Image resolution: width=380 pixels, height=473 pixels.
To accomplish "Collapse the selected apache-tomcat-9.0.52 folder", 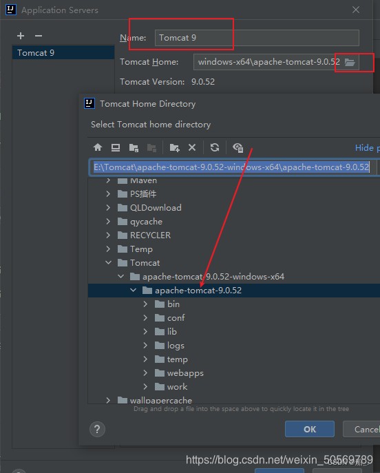I will tap(133, 290).
